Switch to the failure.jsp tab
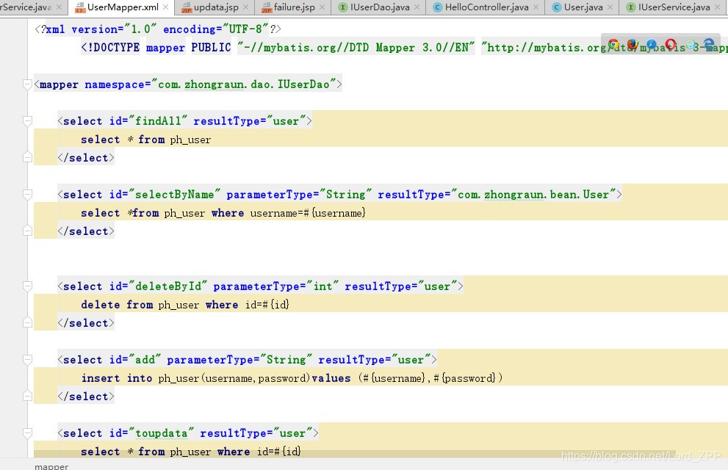Image resolution: width=728 pixels, height=470 pixels. (295, 7)
